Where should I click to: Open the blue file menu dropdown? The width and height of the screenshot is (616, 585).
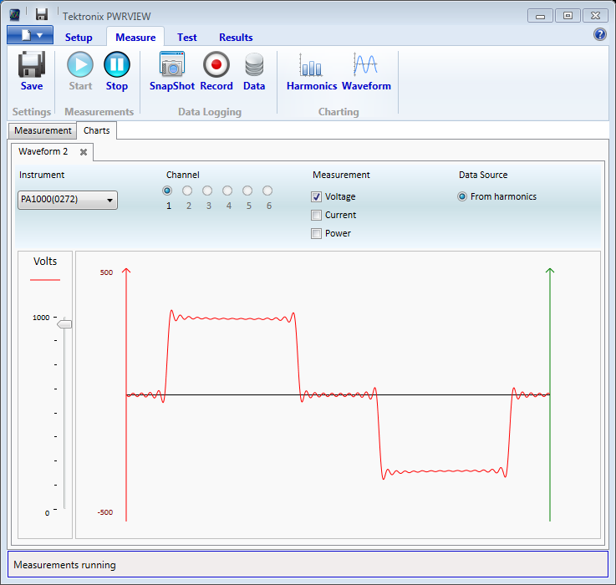(30, 35)
